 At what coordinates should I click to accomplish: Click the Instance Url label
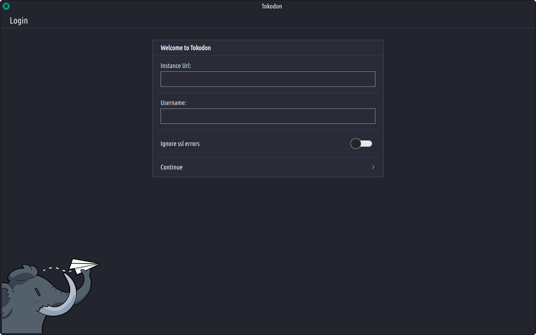[176, 66]
